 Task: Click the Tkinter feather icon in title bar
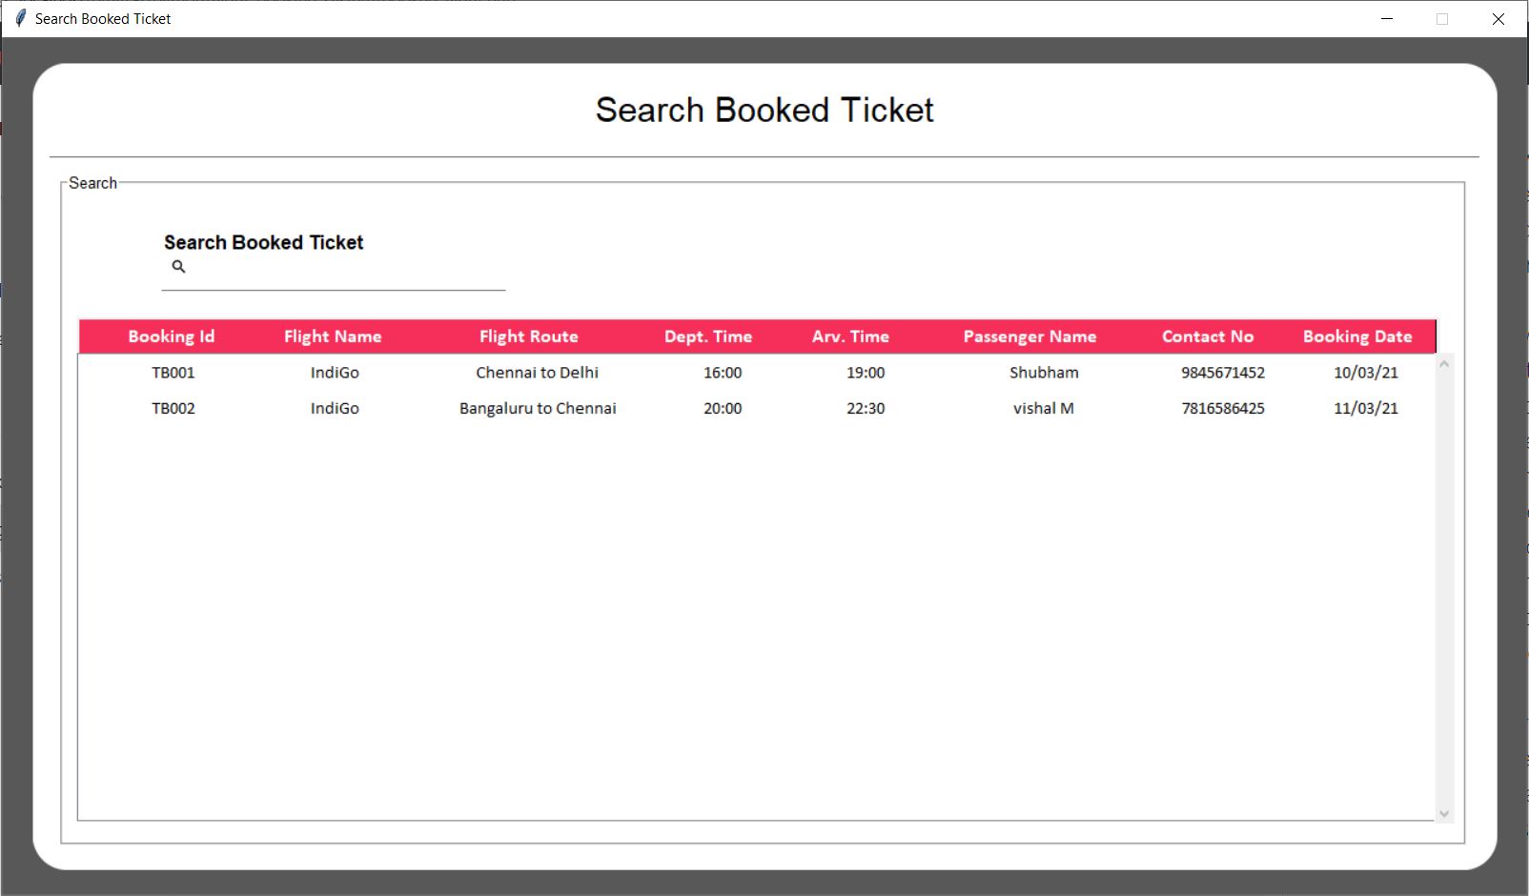(x=20, y=18)
